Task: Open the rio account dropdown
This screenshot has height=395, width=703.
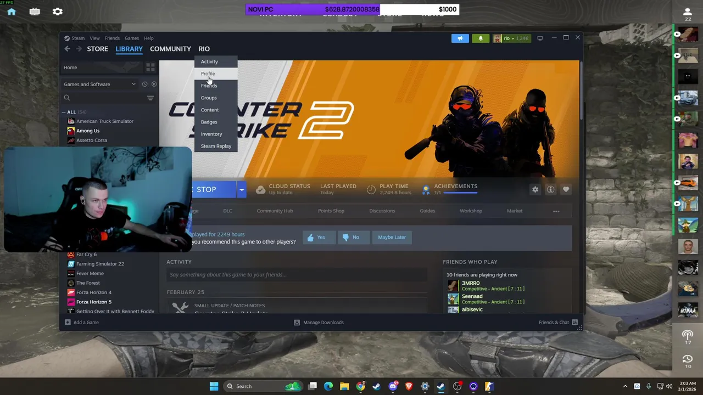Action: point(511,38)
